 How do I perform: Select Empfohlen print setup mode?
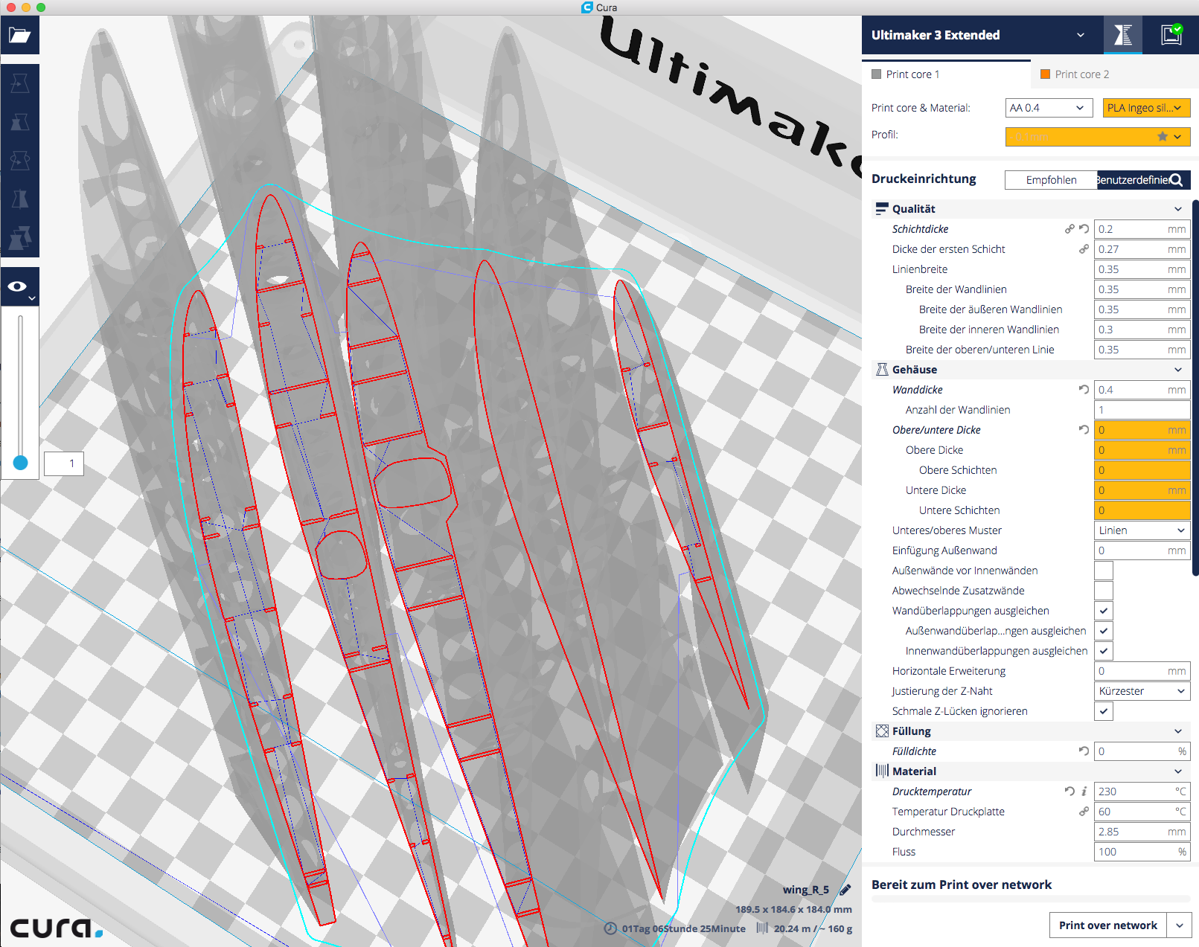pos(1051,180)
